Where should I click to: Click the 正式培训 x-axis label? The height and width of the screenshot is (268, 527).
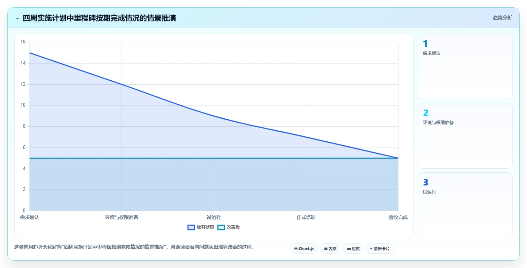tap(306, 217)
